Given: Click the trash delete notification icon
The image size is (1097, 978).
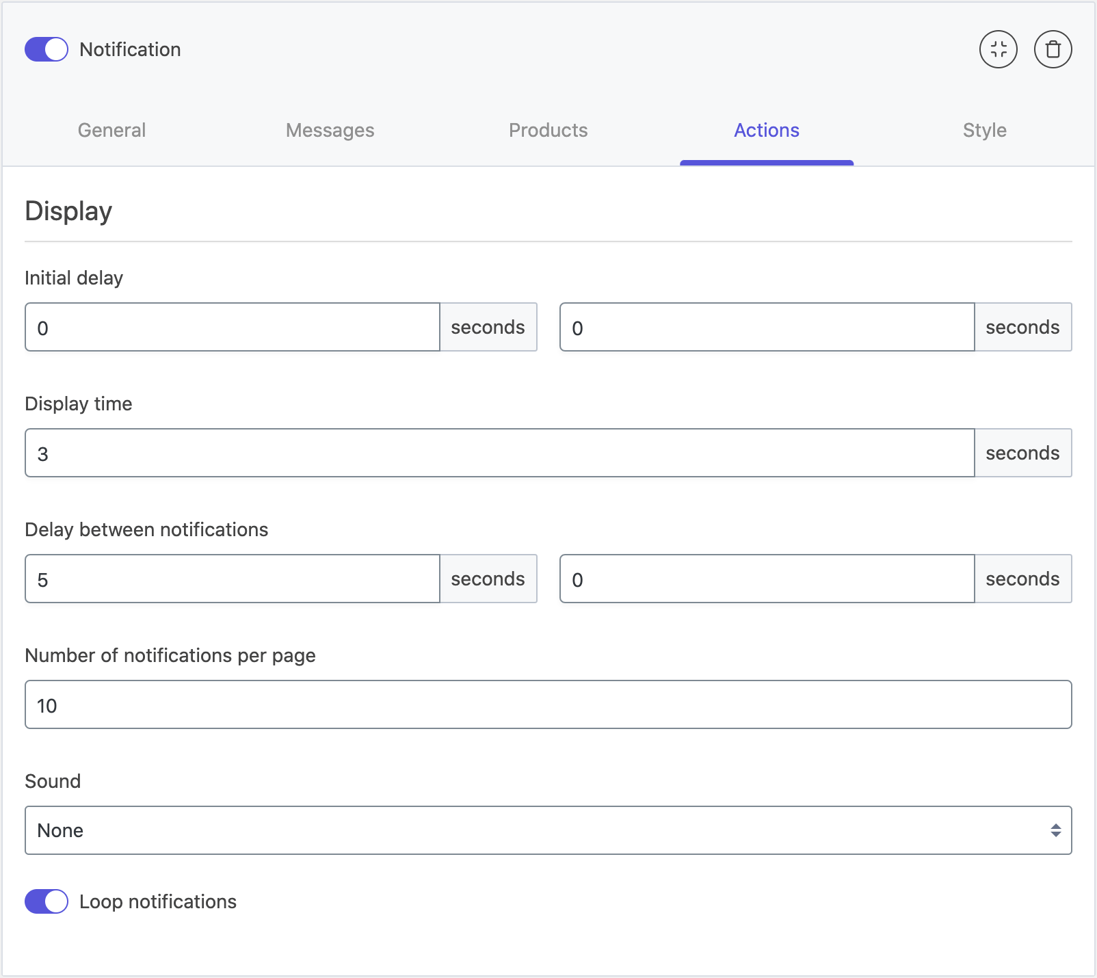Looking at the screenshot, I should click(1053, 49).
